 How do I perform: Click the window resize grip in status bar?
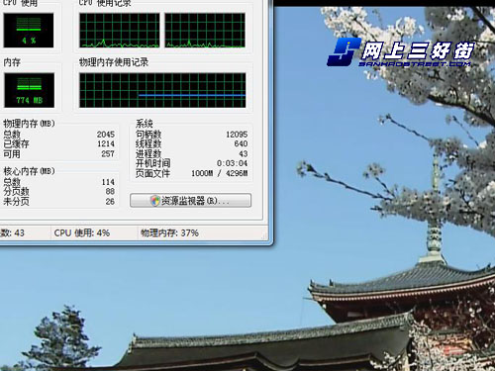(264, 236)
